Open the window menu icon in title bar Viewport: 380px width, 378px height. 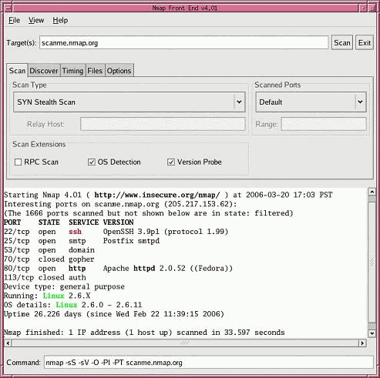point(8,8)
